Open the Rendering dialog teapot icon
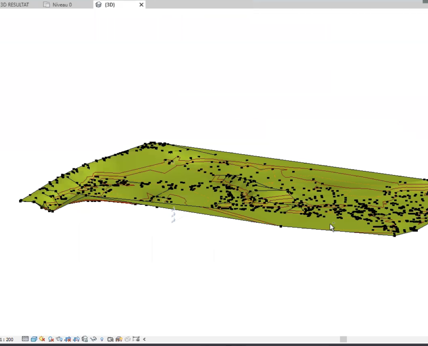 59,339
